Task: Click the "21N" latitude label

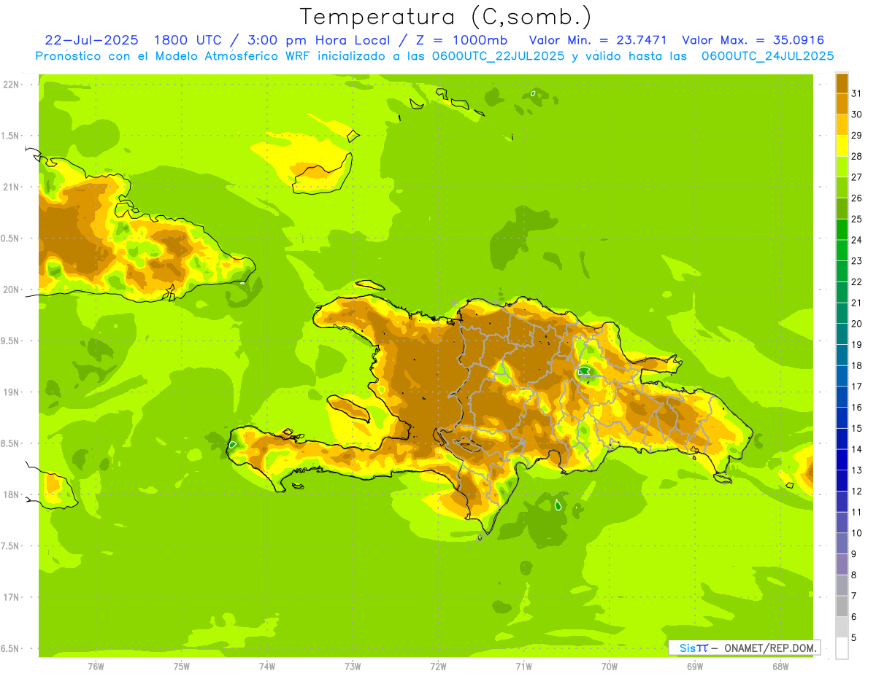Action: 12,187
